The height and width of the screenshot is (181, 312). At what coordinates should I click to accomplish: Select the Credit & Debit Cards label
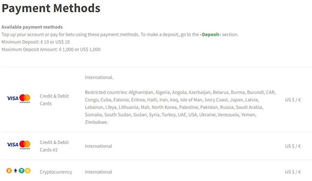54,100
